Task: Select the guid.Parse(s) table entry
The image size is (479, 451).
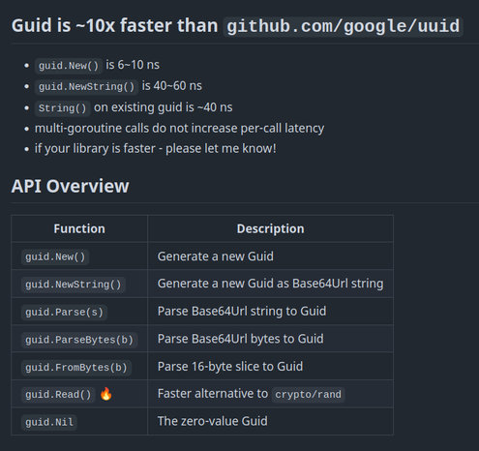Action: coord(64,313)
